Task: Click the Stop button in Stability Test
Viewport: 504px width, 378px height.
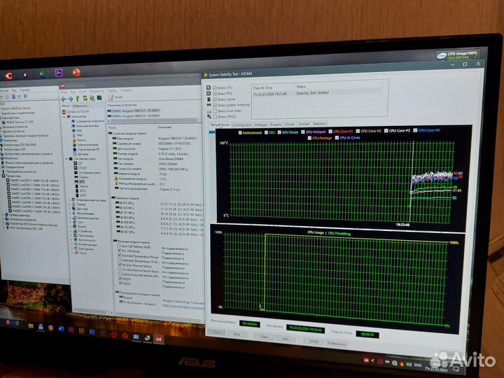Action: [237, 335]
